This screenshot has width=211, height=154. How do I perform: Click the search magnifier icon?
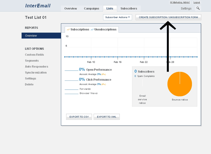pos(198,8)
